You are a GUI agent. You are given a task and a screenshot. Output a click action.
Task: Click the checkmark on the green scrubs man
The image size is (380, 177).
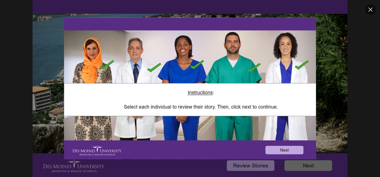click(254, 68)
